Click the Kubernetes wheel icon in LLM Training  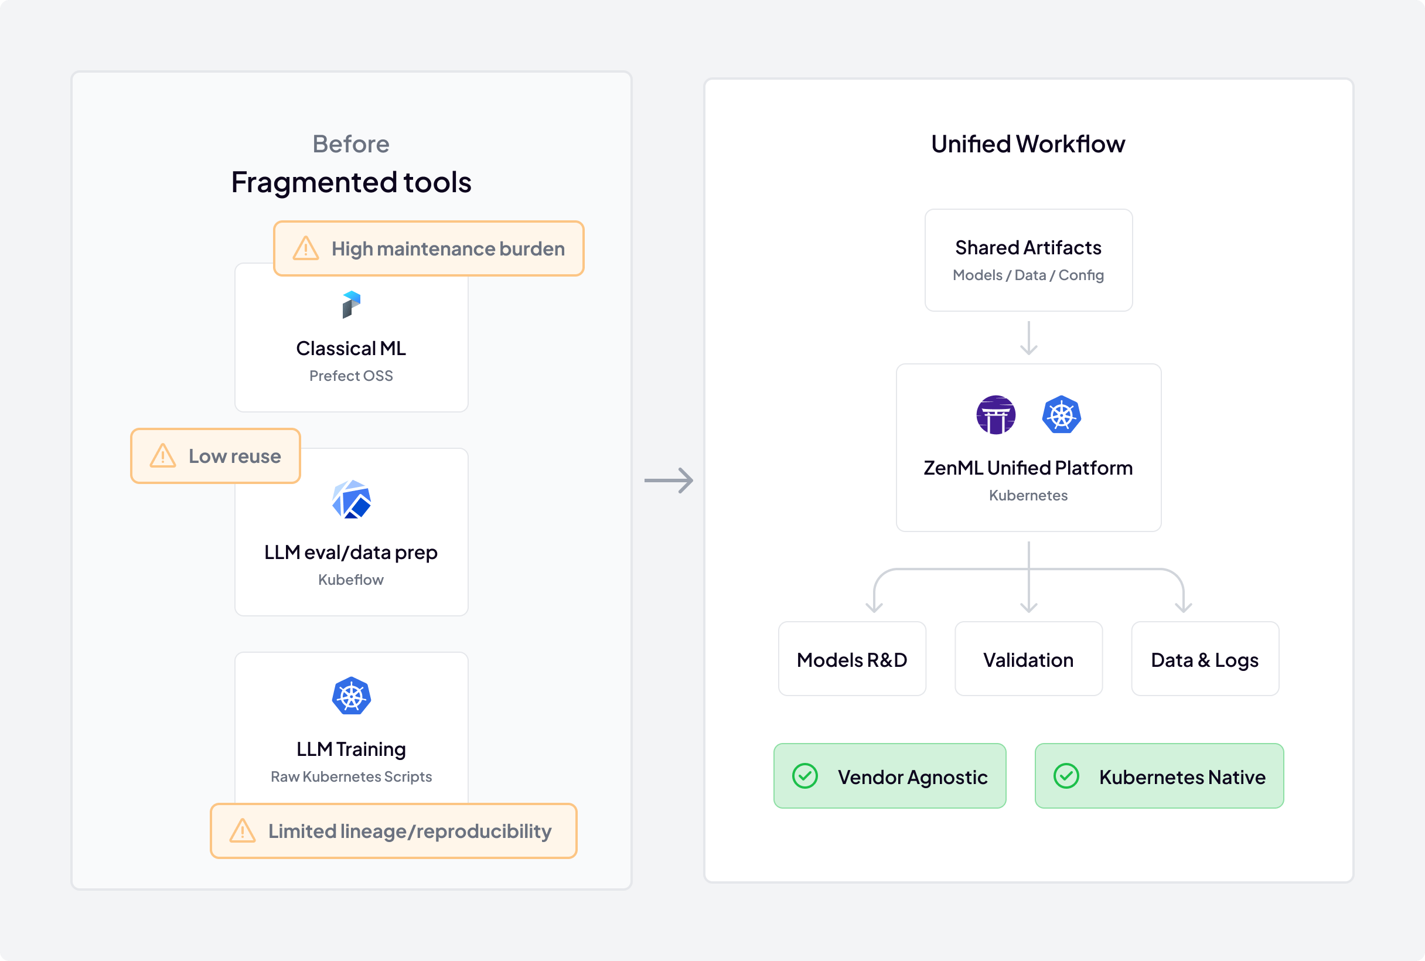pyautogui.click(x=350, y=695)
